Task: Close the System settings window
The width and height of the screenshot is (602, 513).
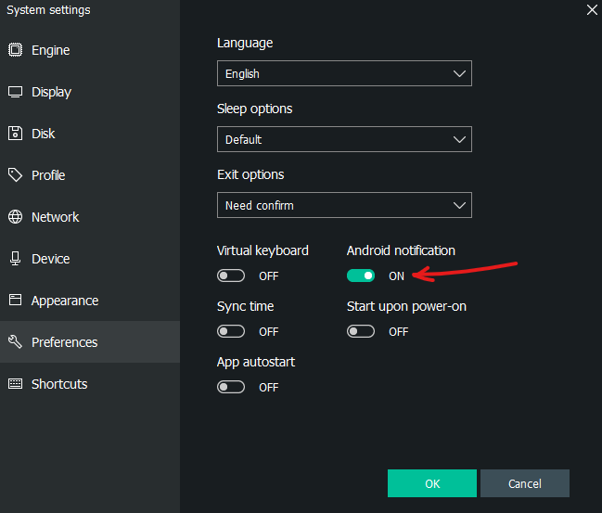Action: point(592,10)
